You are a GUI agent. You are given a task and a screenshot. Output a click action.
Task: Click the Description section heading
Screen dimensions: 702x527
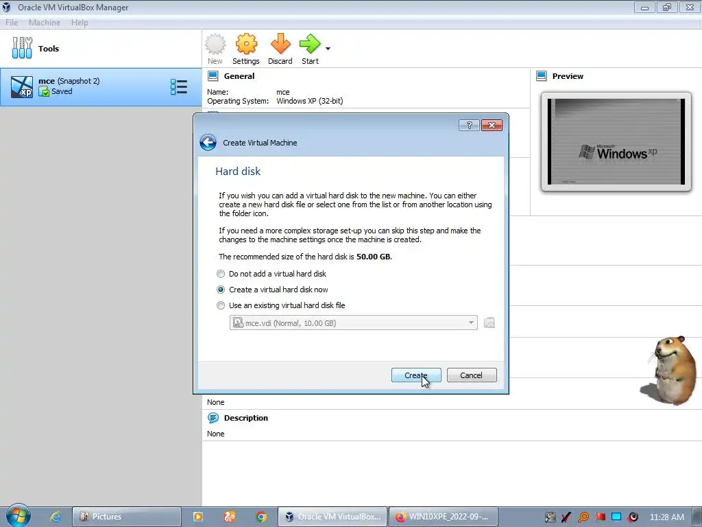[x=246, y=418]
